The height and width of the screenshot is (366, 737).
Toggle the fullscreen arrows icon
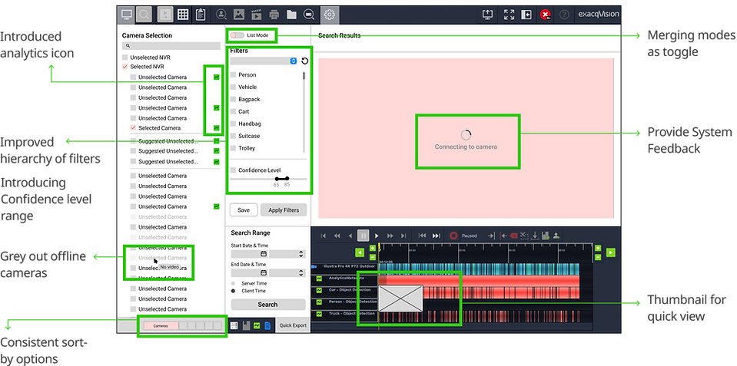click(509, 15)
